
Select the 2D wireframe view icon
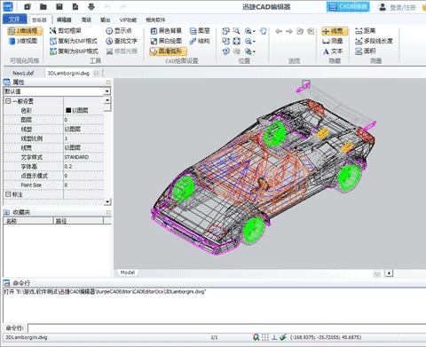(12, 31)
